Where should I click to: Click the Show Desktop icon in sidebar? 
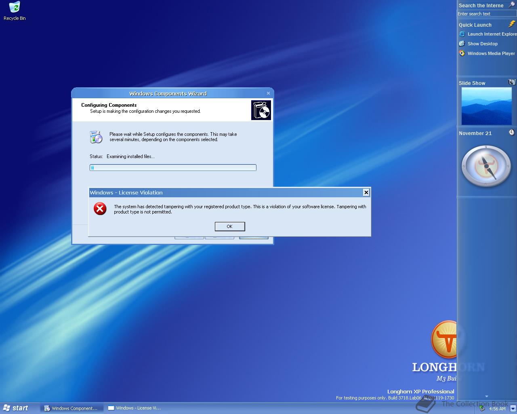(462, 44)
